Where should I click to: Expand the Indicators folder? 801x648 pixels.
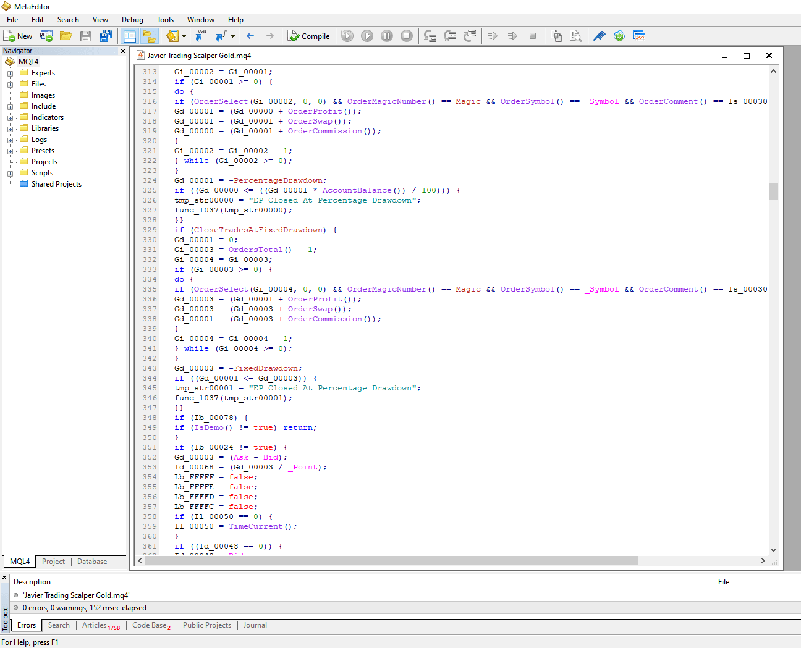[x=11, y=118]
